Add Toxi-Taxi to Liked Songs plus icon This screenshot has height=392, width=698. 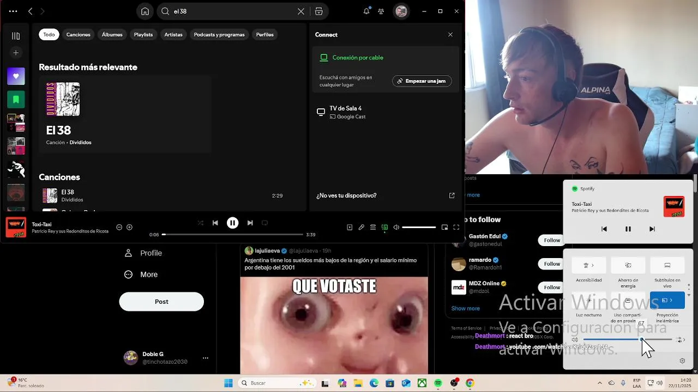[129, 227]
